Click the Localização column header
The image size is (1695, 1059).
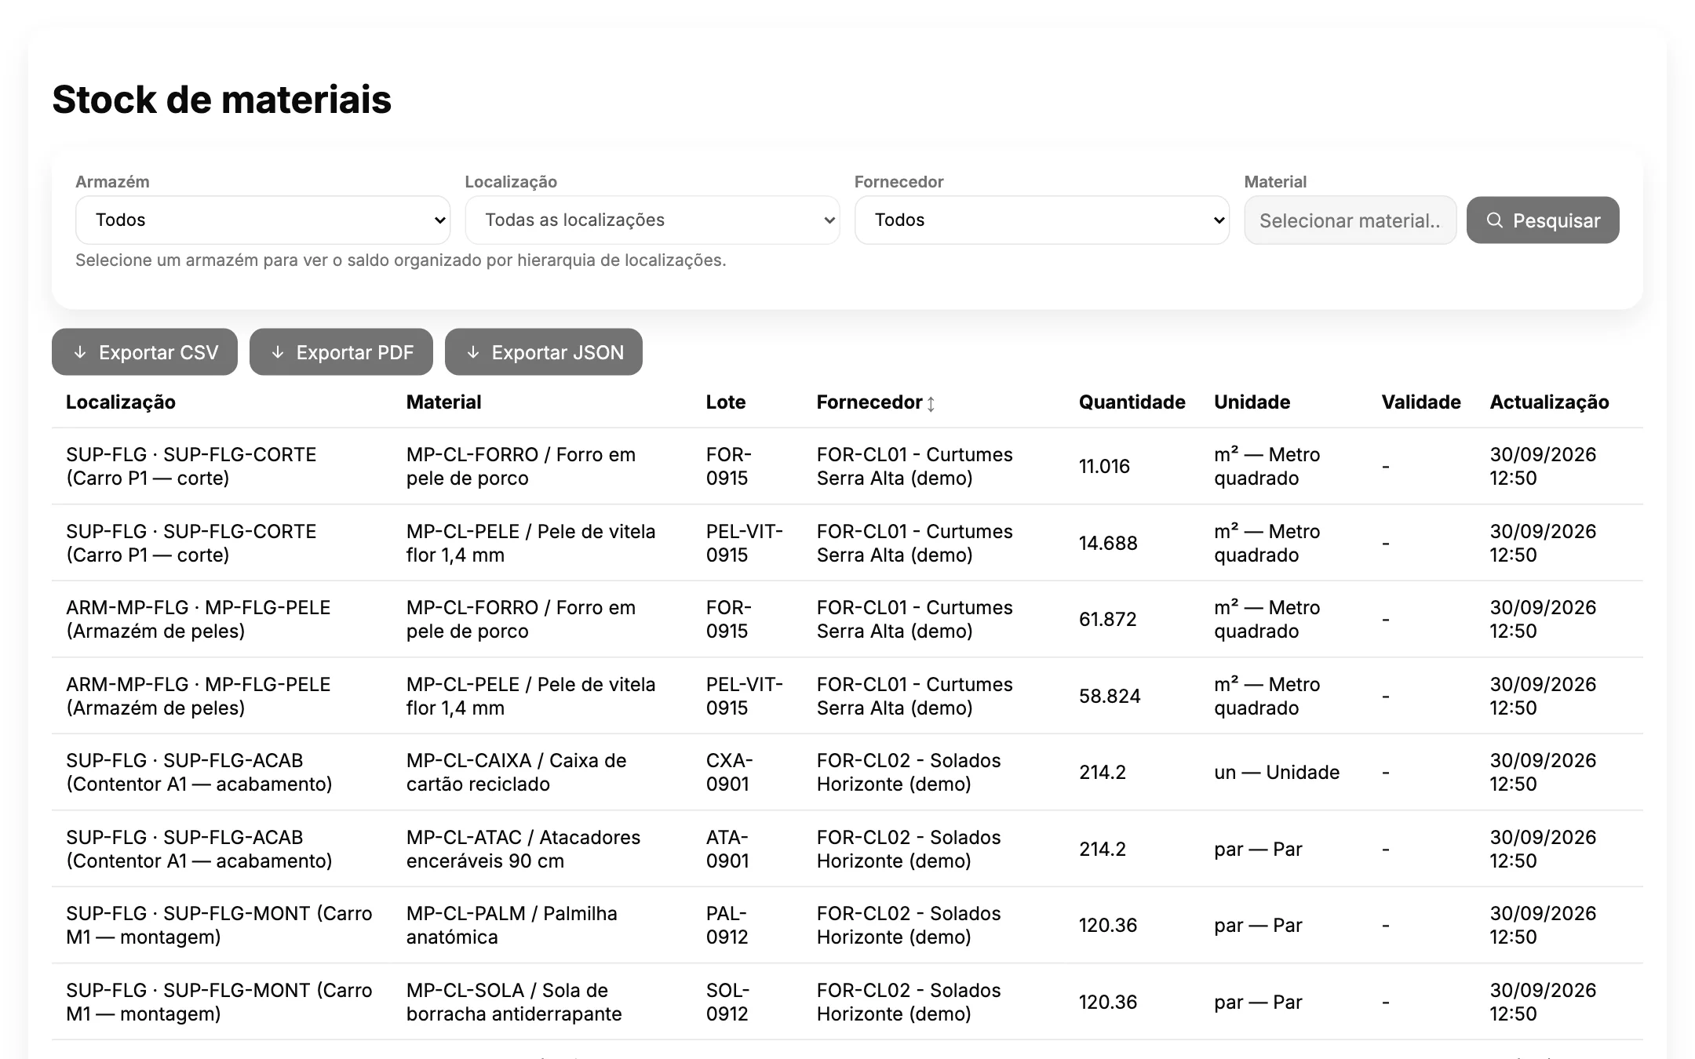[121, 402]
